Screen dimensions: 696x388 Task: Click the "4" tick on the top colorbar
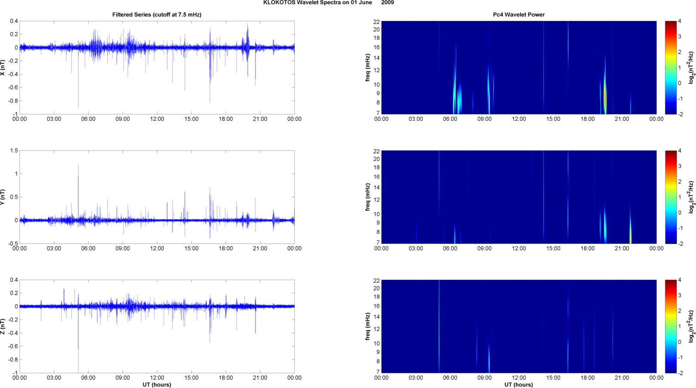coord(680,21)
